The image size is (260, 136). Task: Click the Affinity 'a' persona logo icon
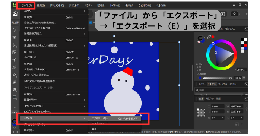(x=15, y=14)
